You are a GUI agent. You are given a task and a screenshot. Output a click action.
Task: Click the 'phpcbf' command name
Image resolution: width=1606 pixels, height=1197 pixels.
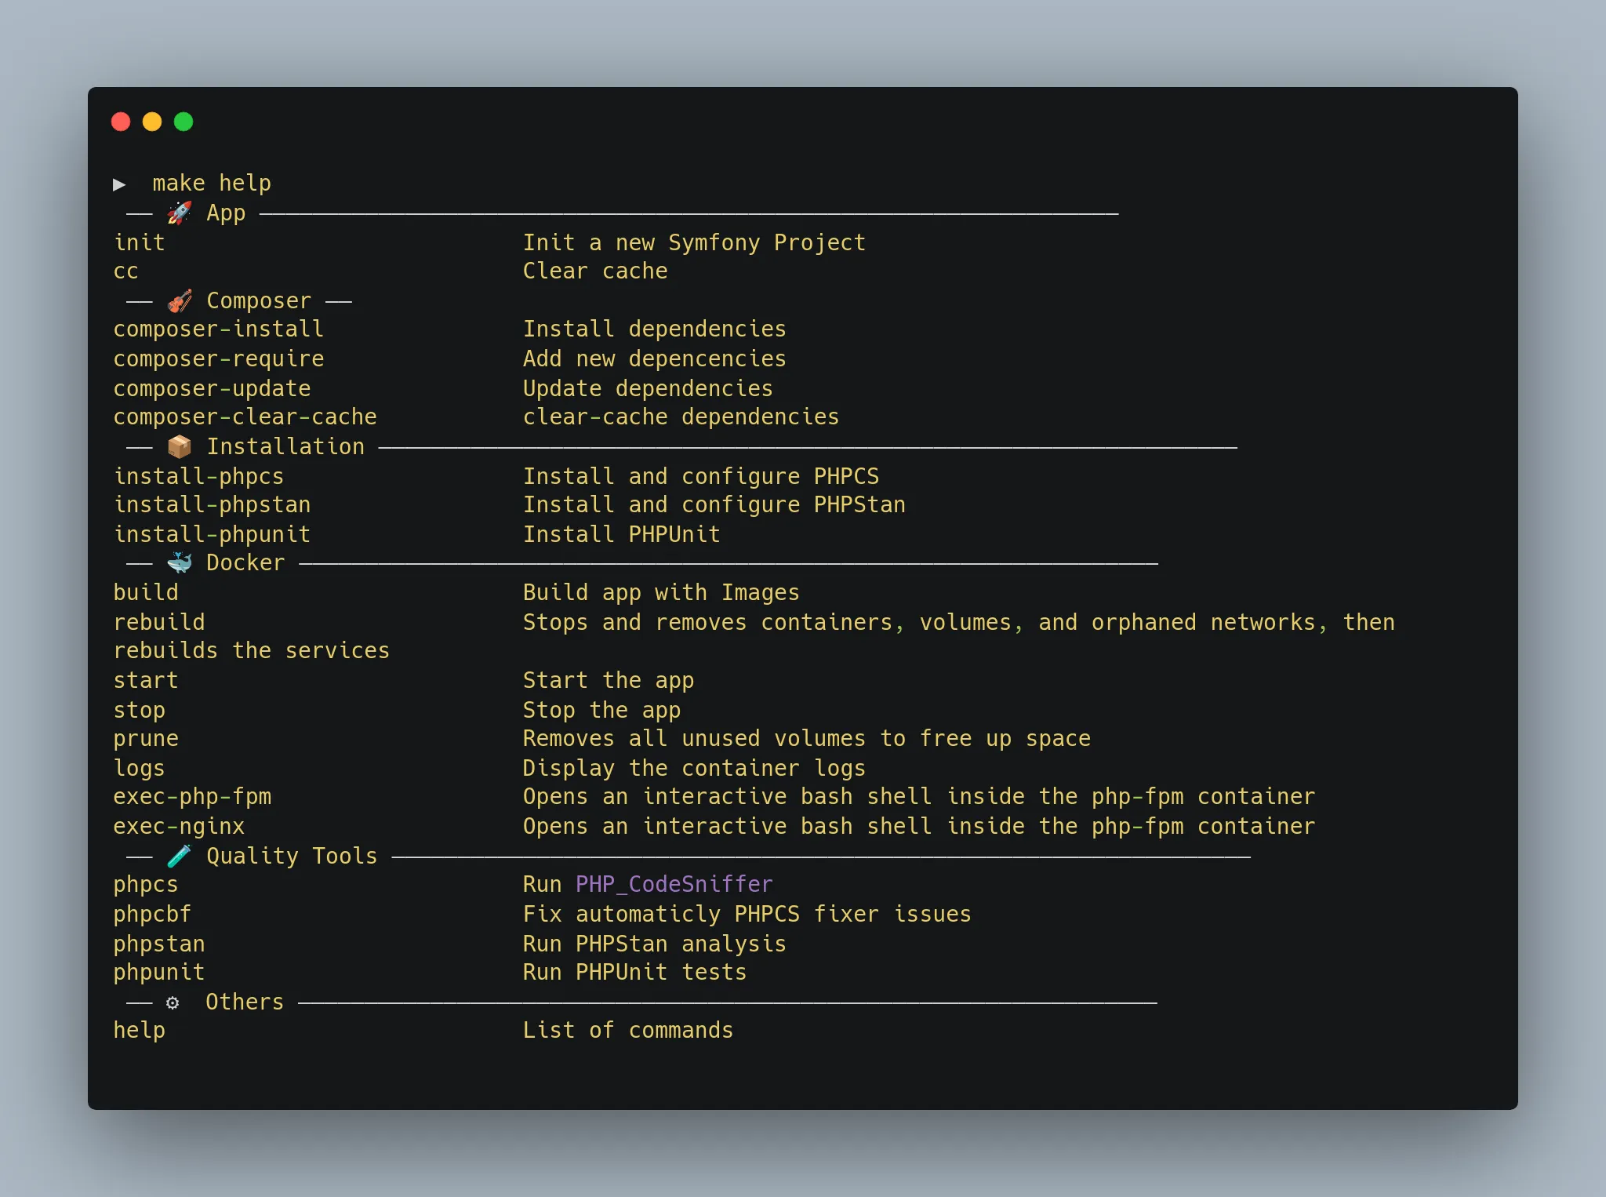pyautogui.click(x=153, y=915)
